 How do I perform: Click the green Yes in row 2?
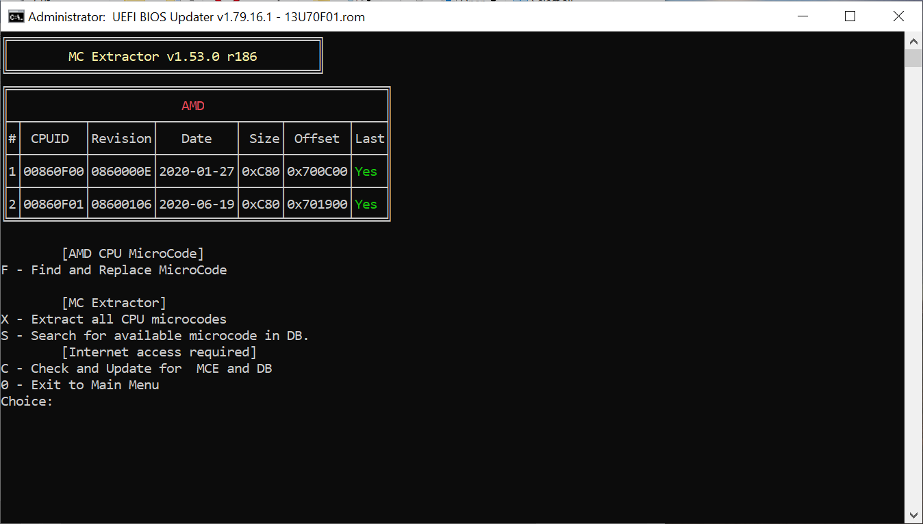[x=366, y=205]
